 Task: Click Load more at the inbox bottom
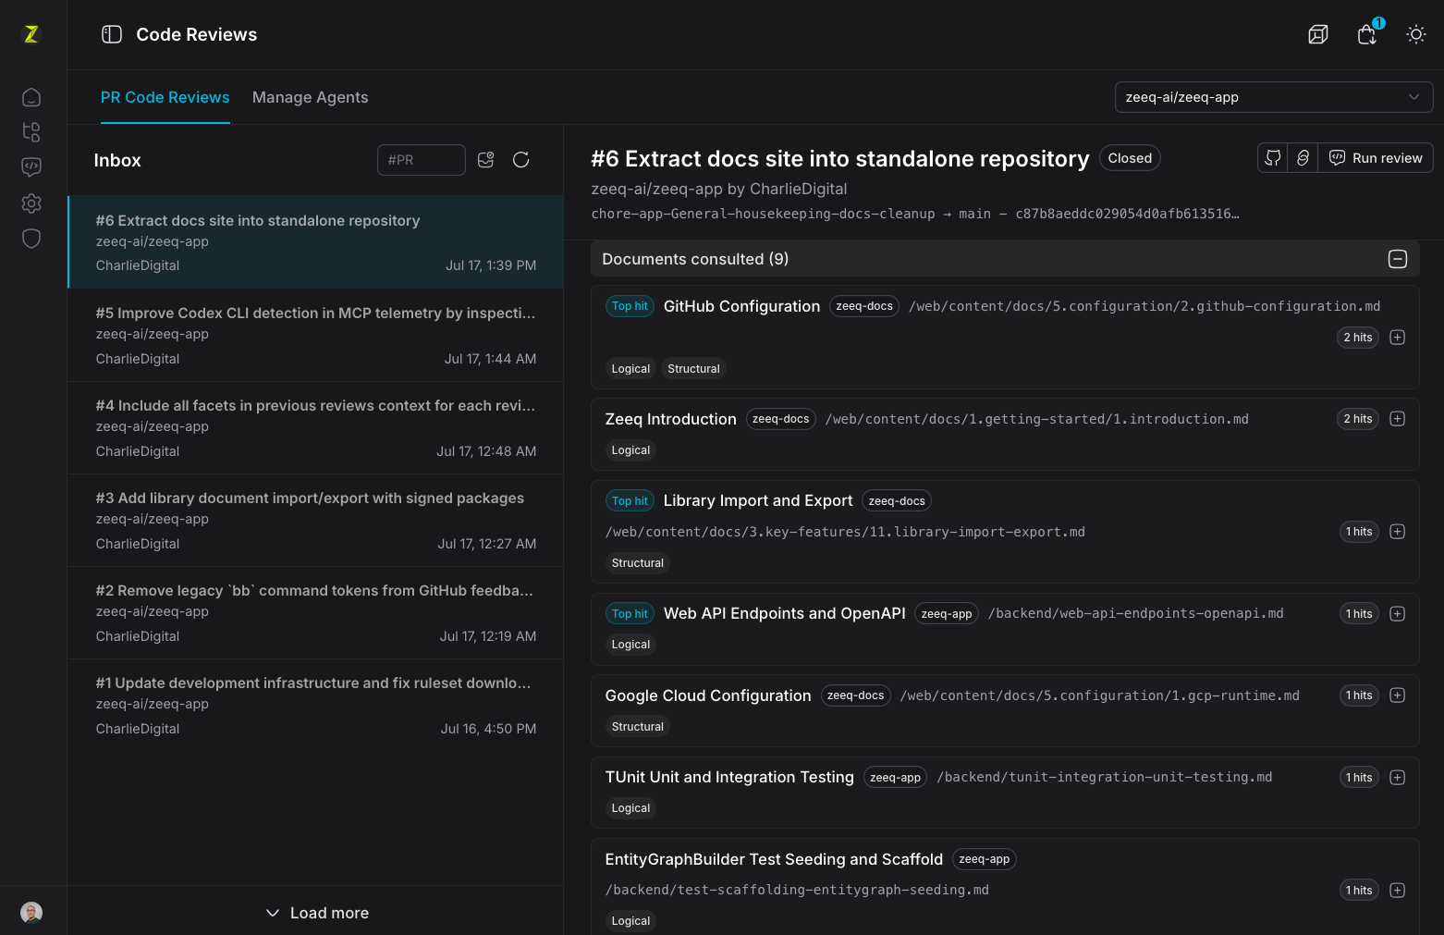pos(317,913)
